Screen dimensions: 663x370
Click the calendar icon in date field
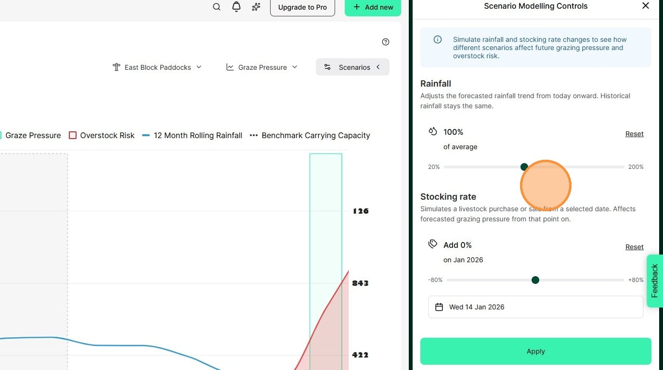(439, 307)
